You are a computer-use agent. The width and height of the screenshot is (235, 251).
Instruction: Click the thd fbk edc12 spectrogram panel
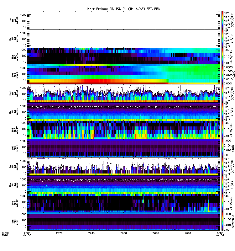point(123,130)
